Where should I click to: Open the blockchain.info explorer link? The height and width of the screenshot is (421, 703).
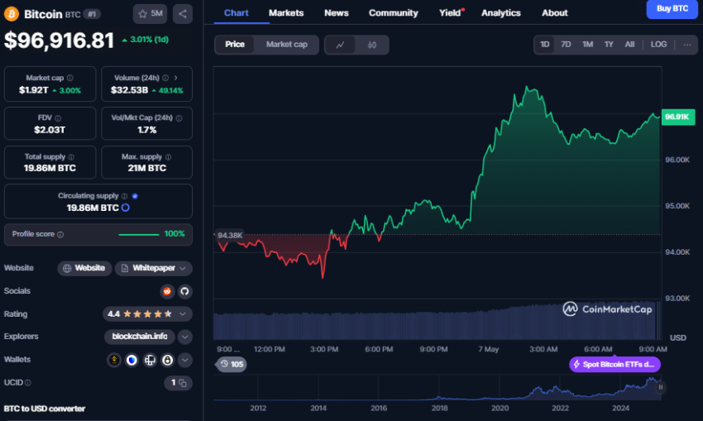139,337
